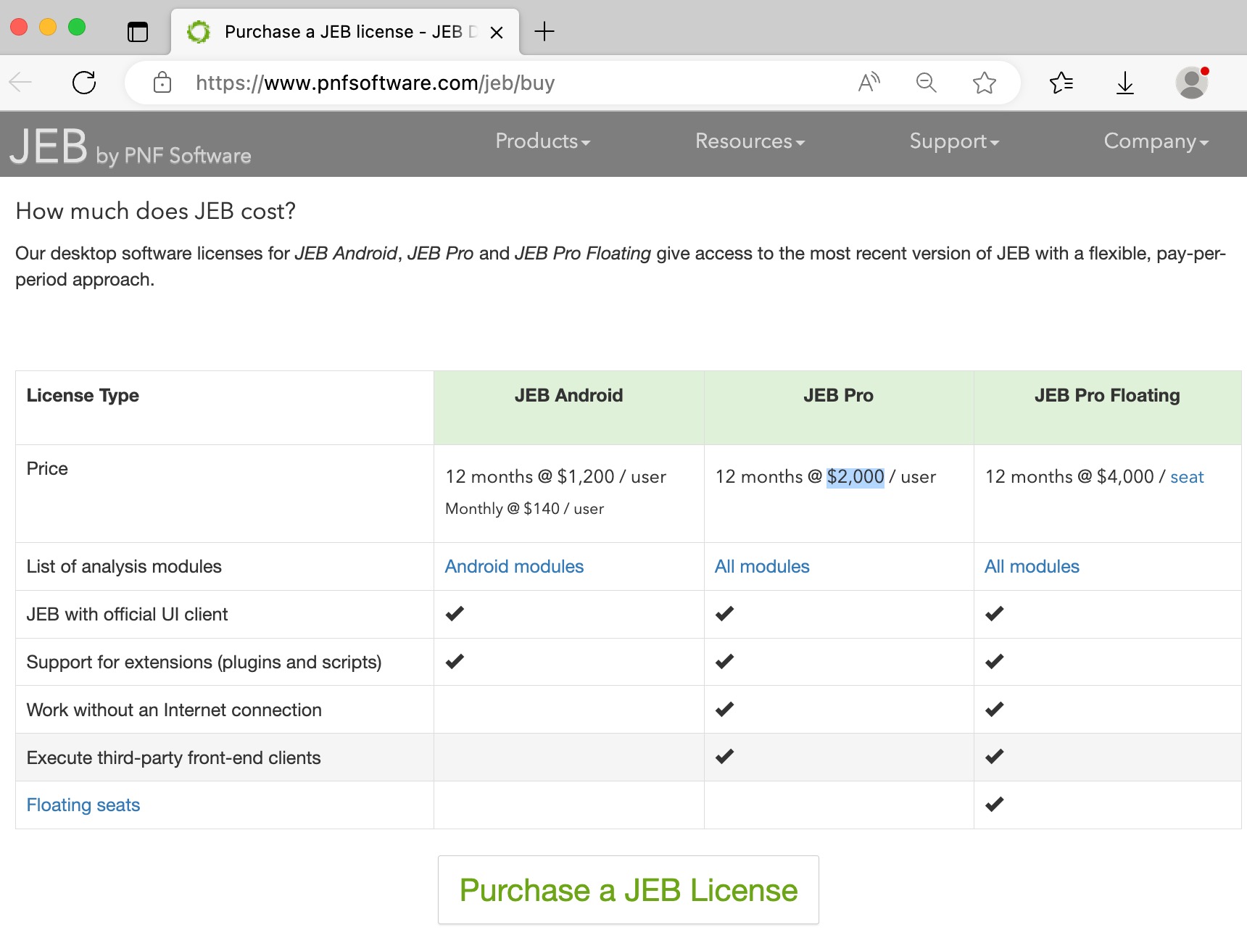Open the favorites list icon
This screenshot has height=938, width=1247.
1061,83
